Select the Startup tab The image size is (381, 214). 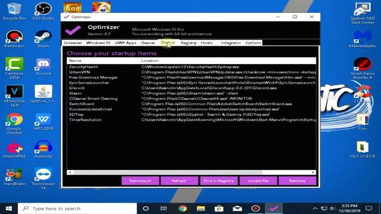[168, 42]
